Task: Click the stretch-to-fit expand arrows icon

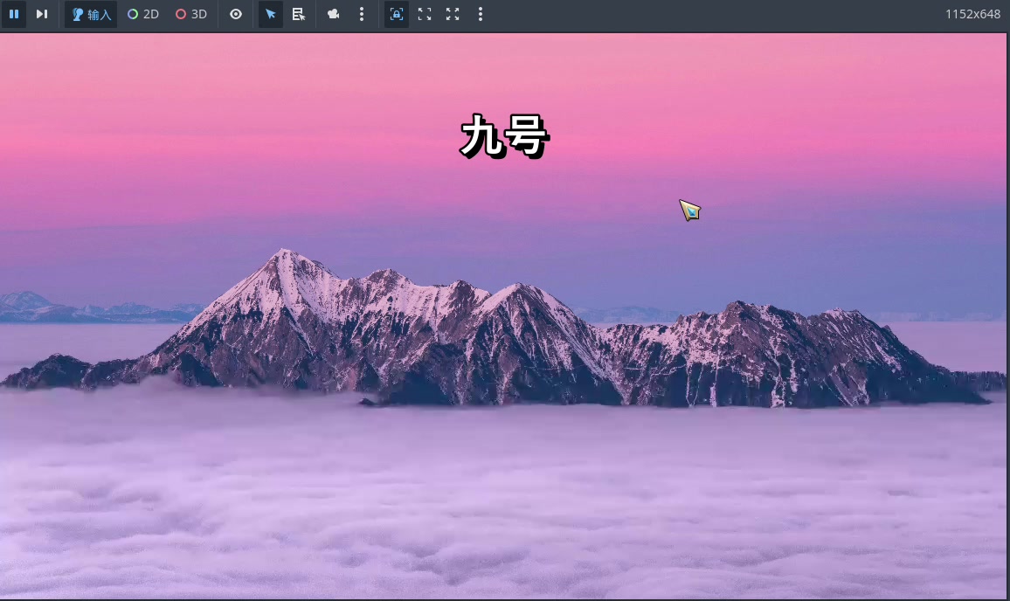Action: [453, 14]
